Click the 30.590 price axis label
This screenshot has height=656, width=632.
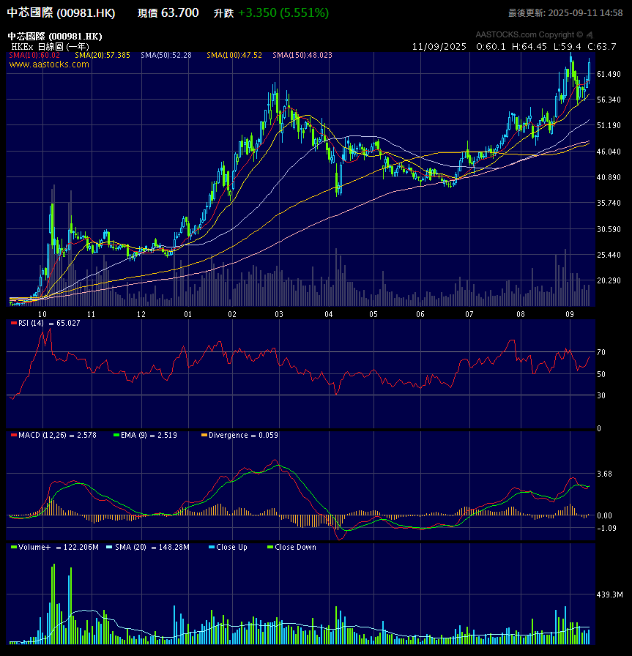(x=609, y=229)
